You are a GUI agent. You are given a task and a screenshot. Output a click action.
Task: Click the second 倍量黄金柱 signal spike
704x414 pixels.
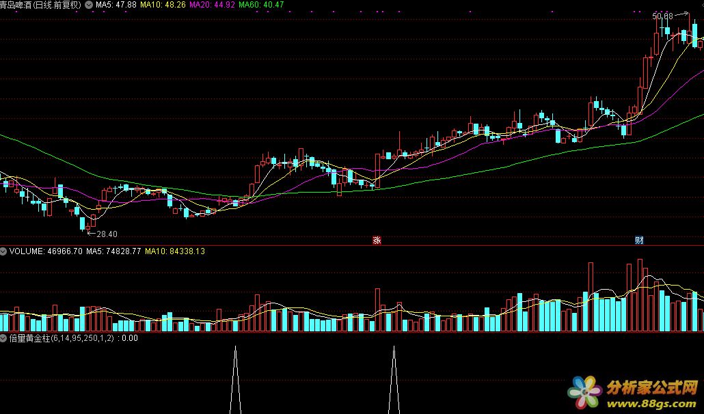[394, 379]
